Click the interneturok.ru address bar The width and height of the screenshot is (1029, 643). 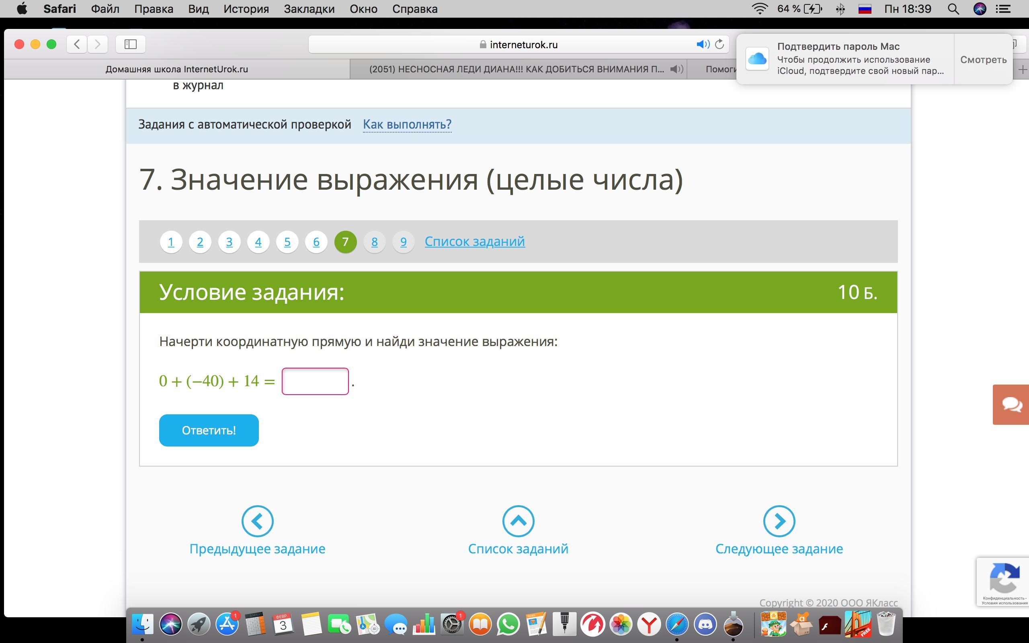[x=519, y=44]
